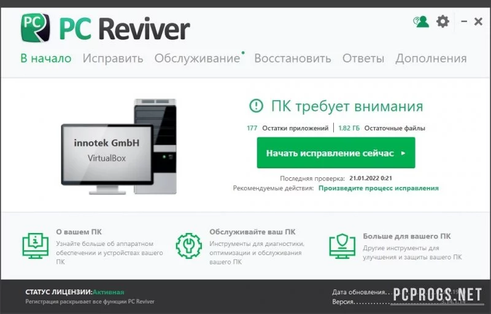The image size is (491, 314).
Task: Click 'Регистрация раскрывает все функции' footer text
Action: pos(90,302)
